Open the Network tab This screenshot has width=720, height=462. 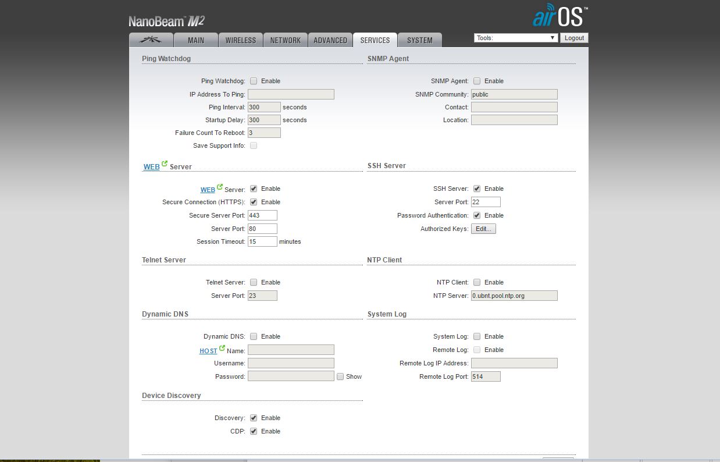click(286, 40)
